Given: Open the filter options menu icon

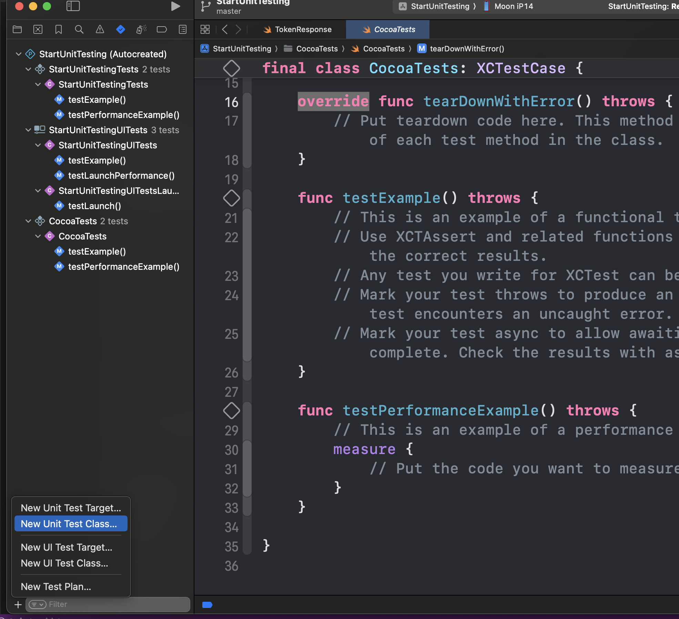Looking at the screenshot, I should point(38,605).
